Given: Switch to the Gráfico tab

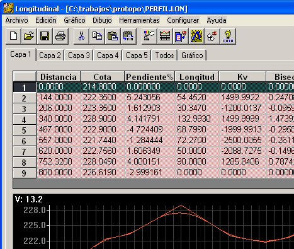Looking at the screenshot, I should tap(192, 55).
